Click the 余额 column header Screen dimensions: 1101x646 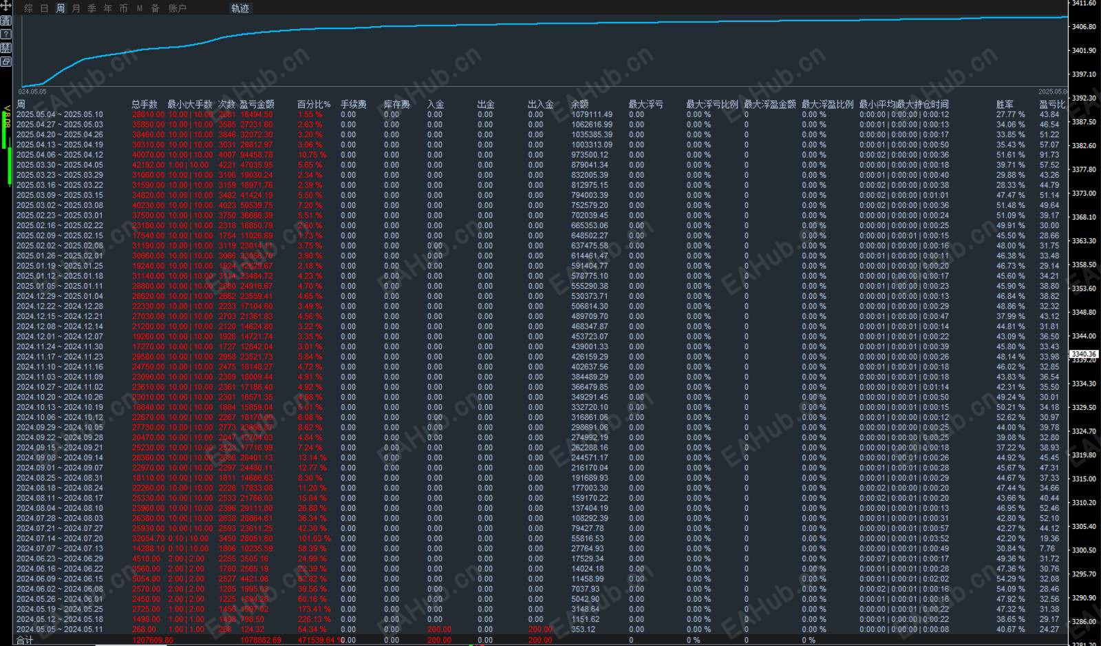coord(579,104)
